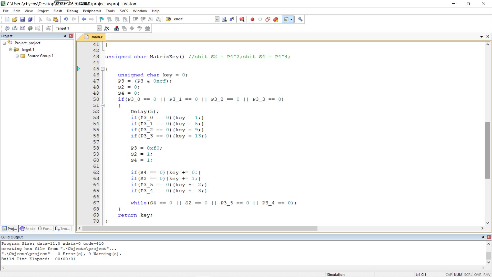Viewport: 492px width, 277px height.
Task: Close the main.c editor tab
Action: pos(488,37)
